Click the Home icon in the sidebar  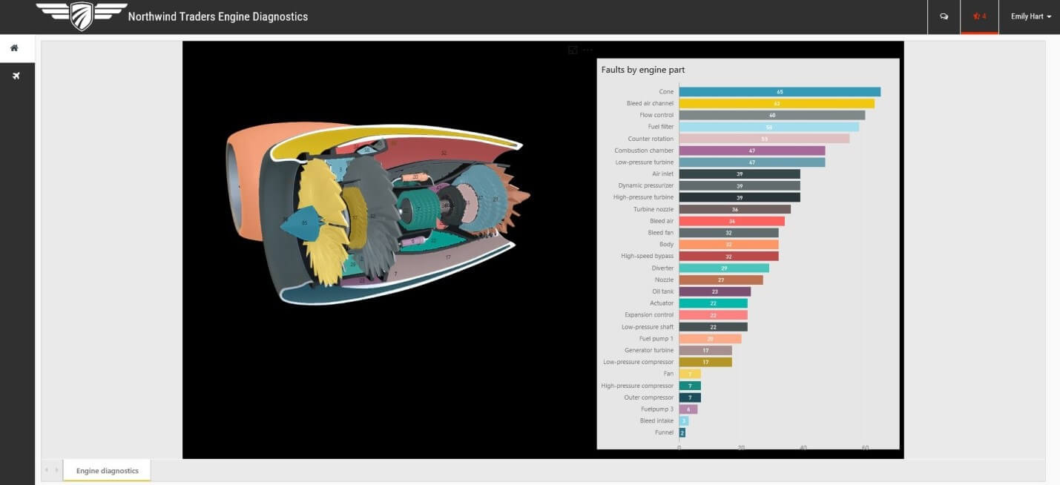[14, 48]
